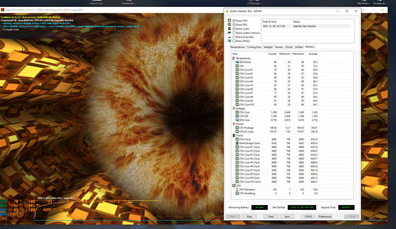The width and height of the screenshot is (396, 229).
Task: Open CPUID from the bottom buttons
Action: coord(308,216)
